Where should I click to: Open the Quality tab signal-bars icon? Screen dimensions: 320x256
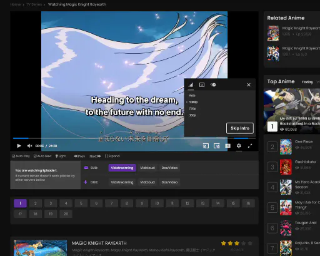(x=191, y=85)
